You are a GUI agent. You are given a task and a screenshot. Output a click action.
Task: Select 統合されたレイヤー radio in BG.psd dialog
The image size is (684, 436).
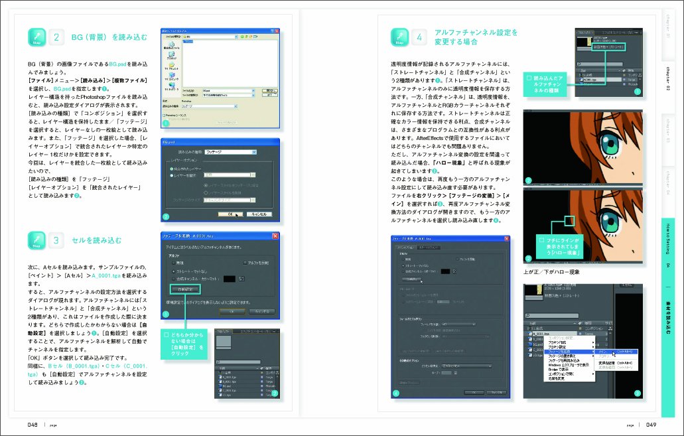point(172,169)
